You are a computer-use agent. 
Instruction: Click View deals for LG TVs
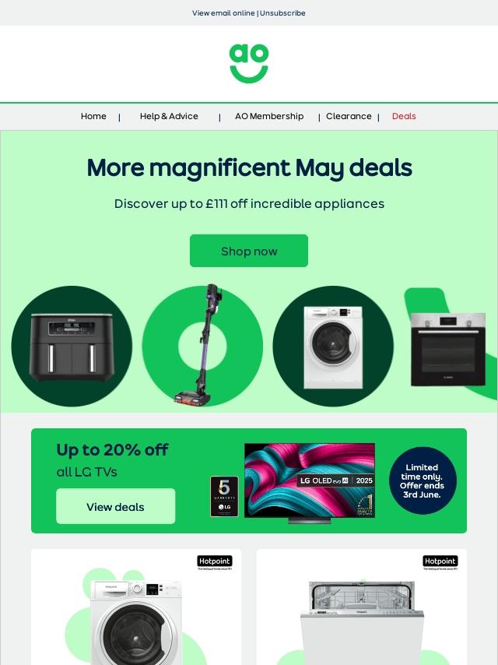coord(116,506)
